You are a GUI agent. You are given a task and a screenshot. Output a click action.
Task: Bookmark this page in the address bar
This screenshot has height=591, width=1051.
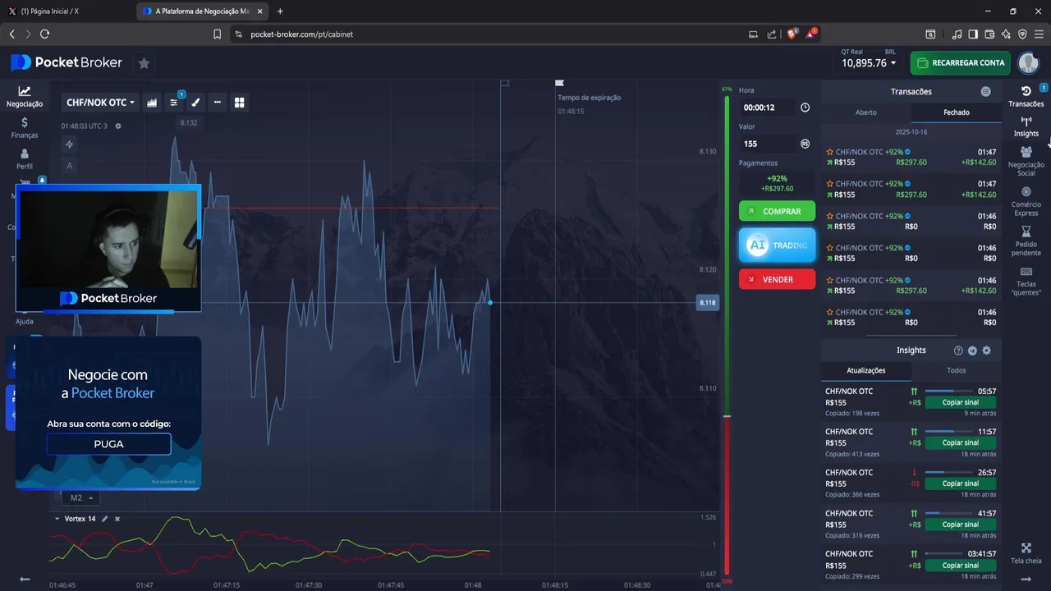coord(217,34)
